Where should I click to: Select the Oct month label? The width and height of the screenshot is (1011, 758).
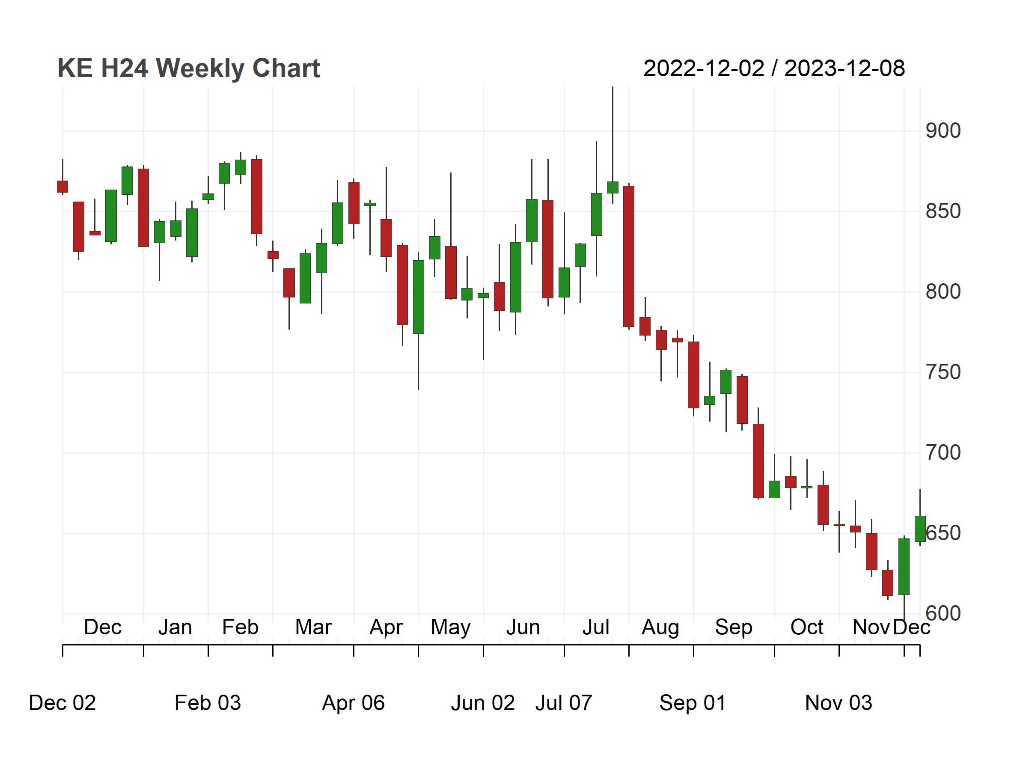(807, 627)
